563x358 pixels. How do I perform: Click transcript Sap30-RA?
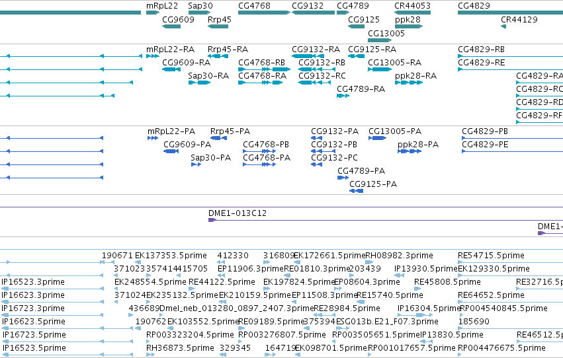(199, 83)
